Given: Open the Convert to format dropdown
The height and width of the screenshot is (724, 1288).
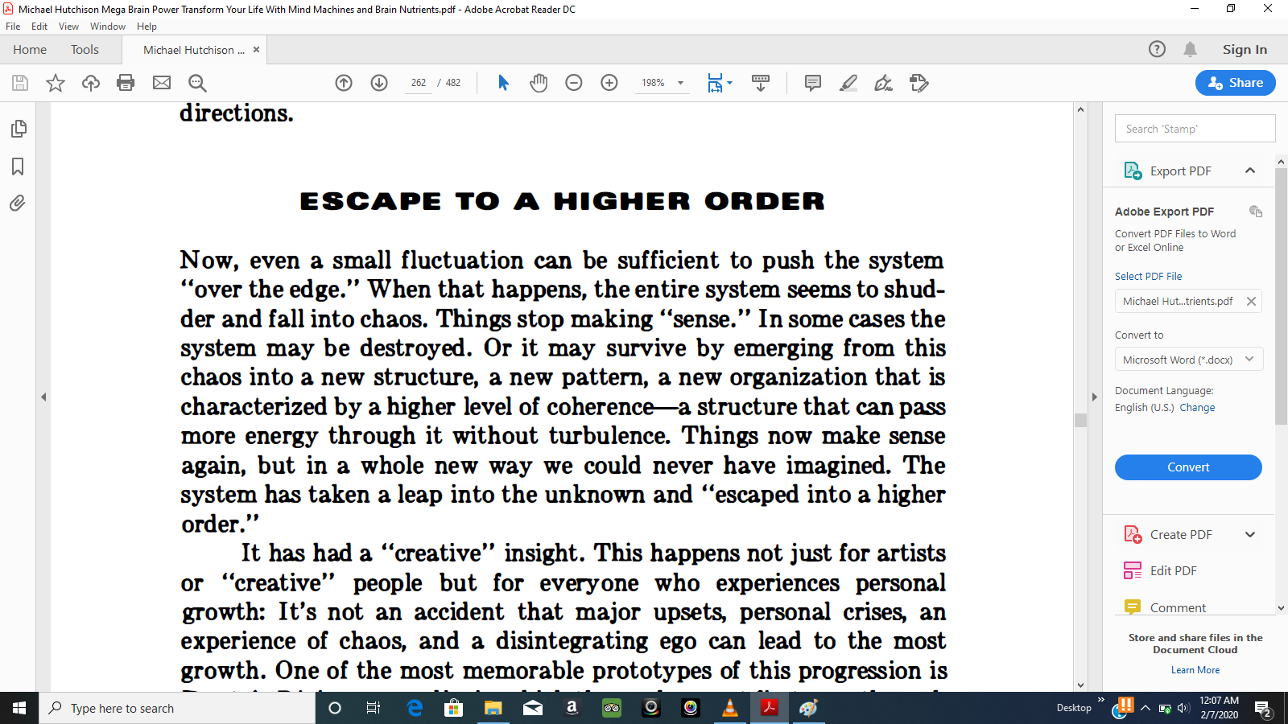Looking at the screenshot, I should (x=1188, y=360).
